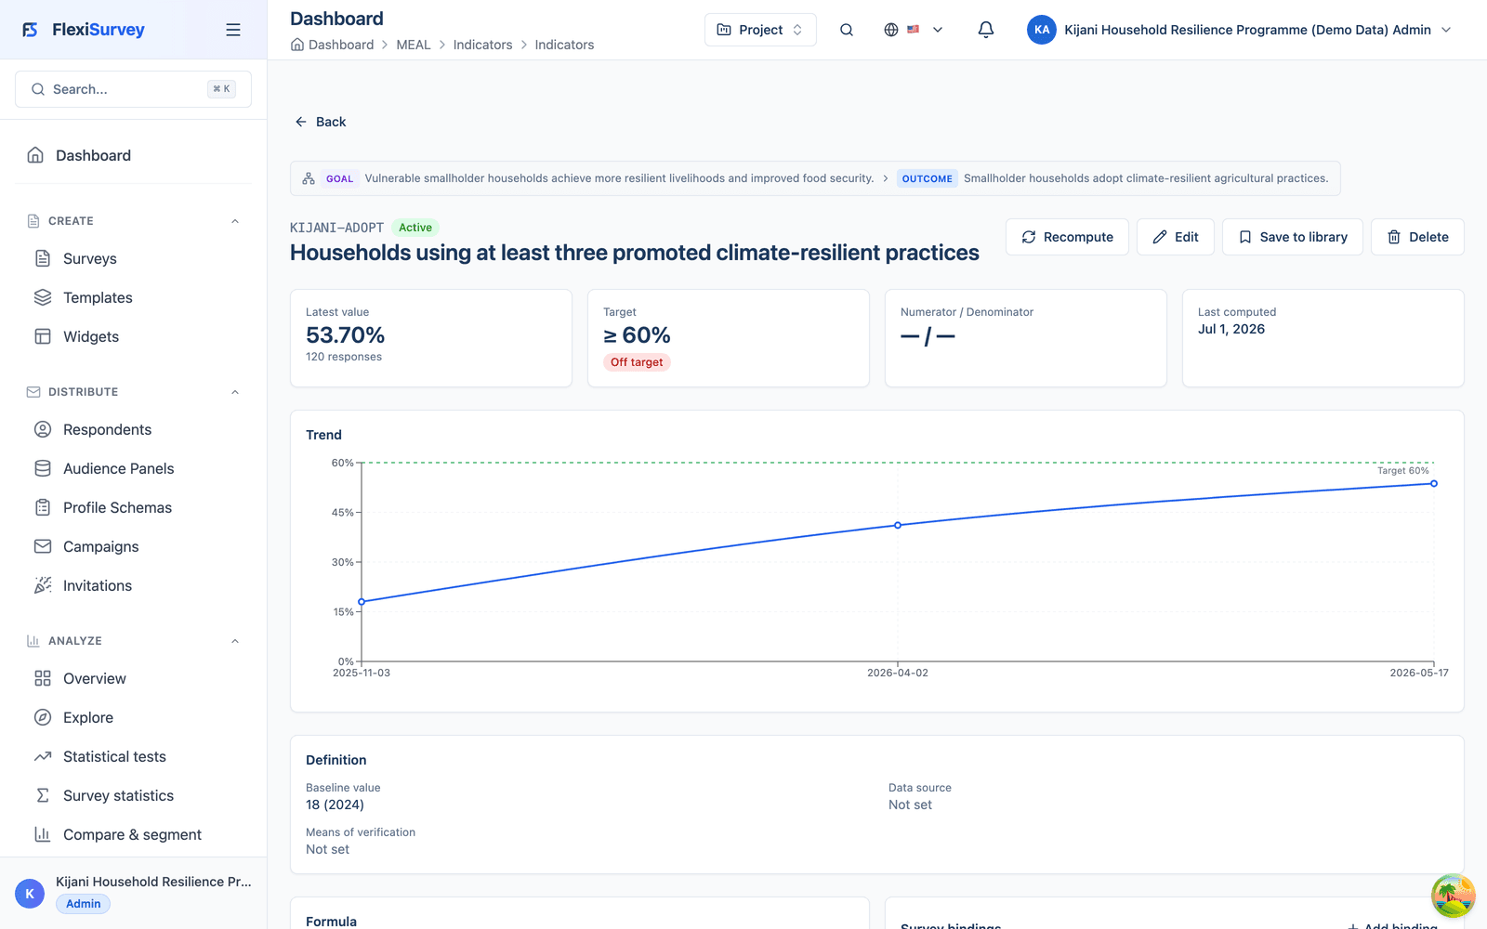Click the Overview grid icon
This screenshot has height=929, width=1487.
43,678
